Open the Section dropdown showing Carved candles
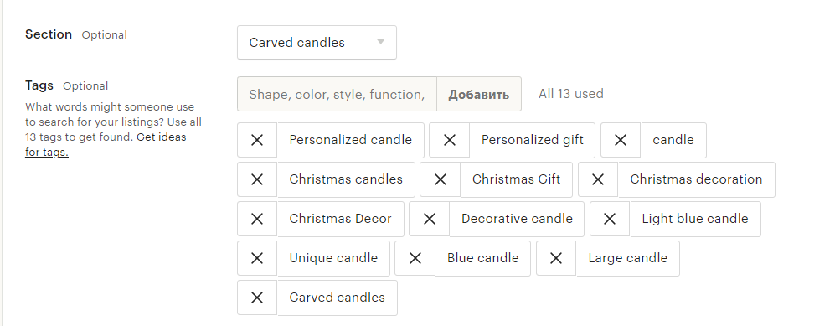The image size is (840, 326). pyautogui.click(x=317, y=43)
